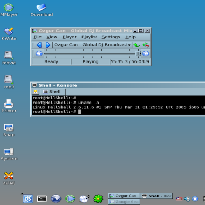Click the 55:35.3 / 56:03.9 time display
Viewport: 205px width, 205px height.
130,61
